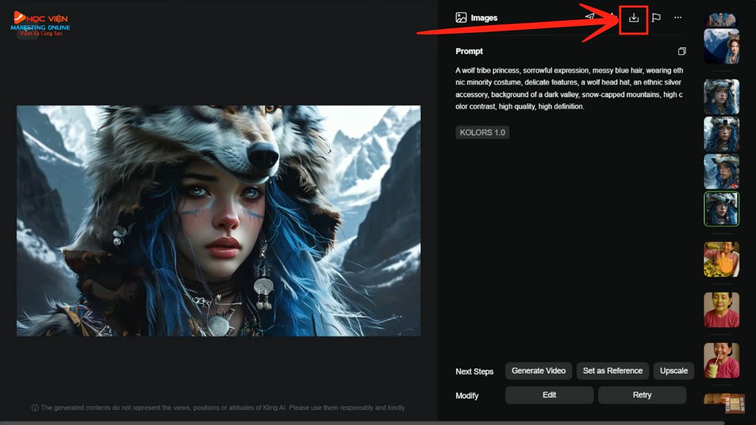The width and height of the screenshot is (756, 425).
Task: Click the Retry button
Action: [642, 395]
